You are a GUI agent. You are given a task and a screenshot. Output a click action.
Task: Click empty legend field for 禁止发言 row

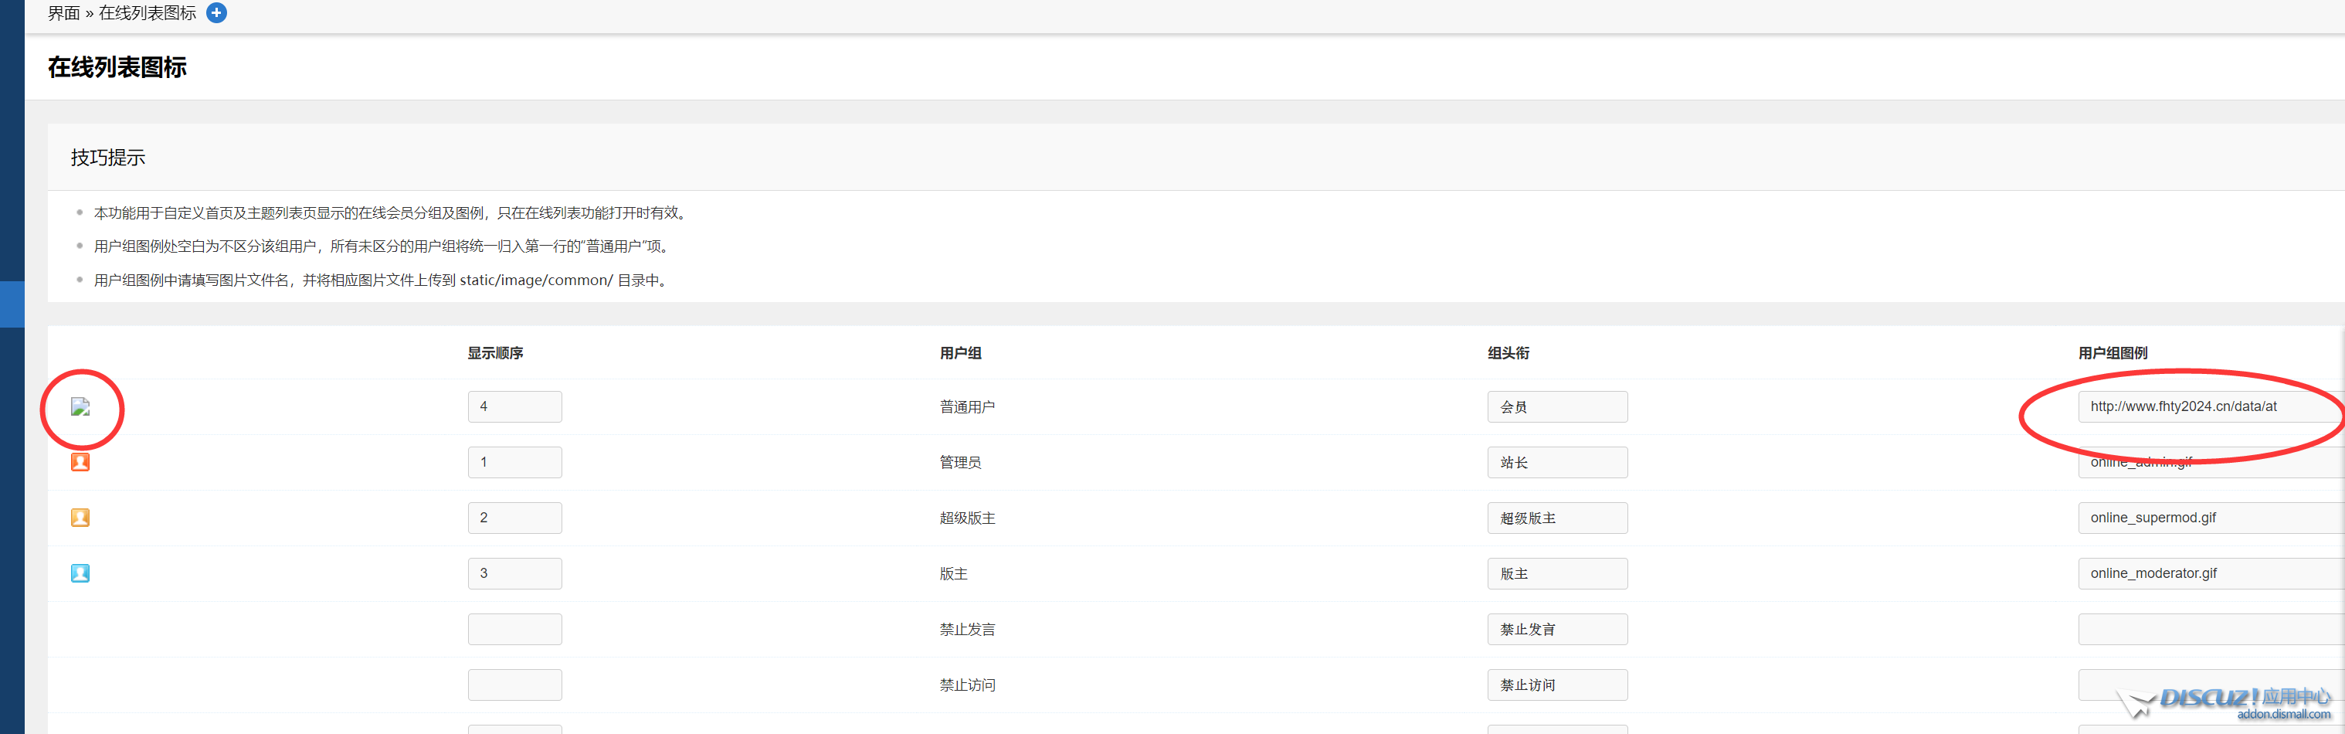2211,629
